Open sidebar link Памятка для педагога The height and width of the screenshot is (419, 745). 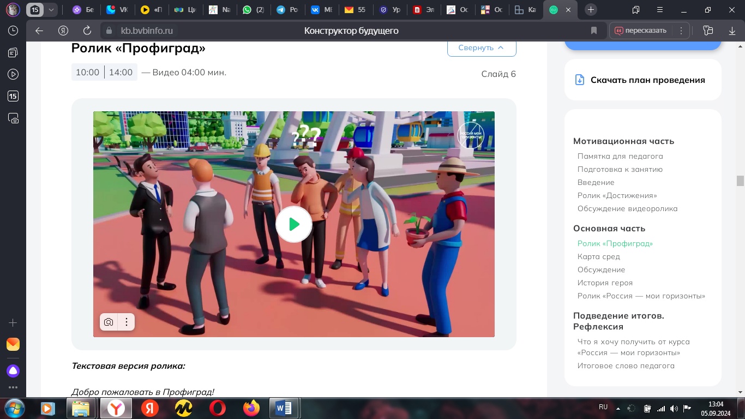(620, 156)
